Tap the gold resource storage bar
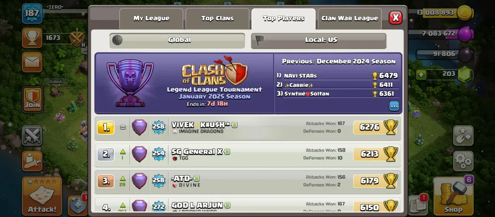Viewport: 495px width, 217px height. click(441, 13)
